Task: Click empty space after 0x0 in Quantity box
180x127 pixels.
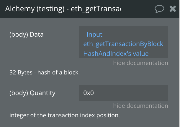Action: pos(131,93)
